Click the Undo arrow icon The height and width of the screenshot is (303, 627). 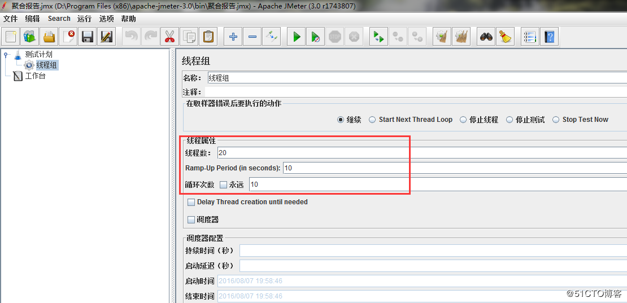pos(130,37)
